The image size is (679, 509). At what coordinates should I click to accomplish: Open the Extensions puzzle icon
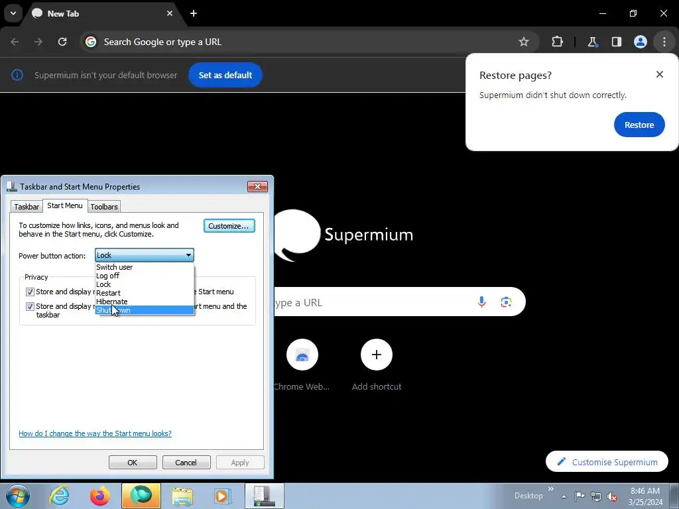(x=557, y=42)
